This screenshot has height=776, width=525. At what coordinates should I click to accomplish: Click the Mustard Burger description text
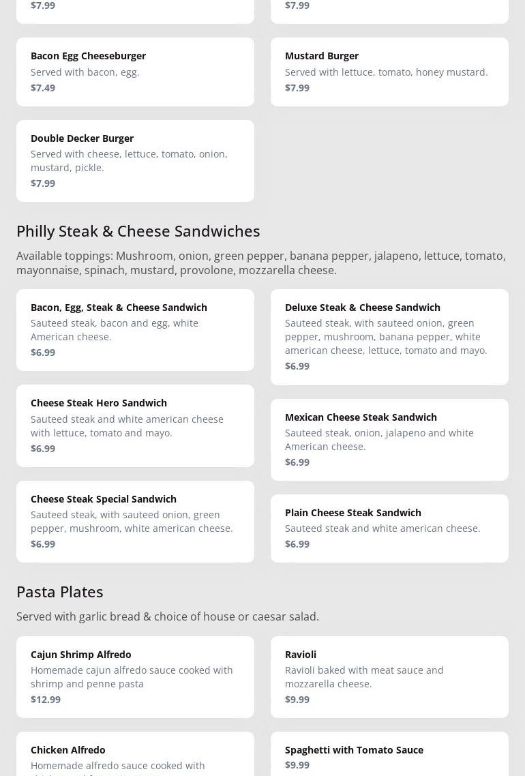click(x=386, y=72)
